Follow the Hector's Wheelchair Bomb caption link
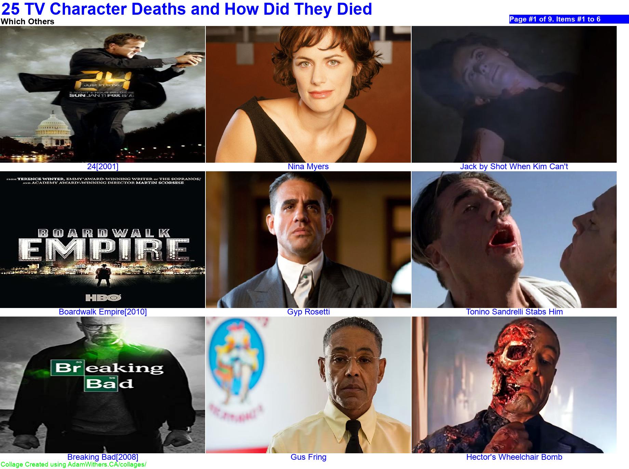Screen dimensions: 629x469 tap(514, 457)
